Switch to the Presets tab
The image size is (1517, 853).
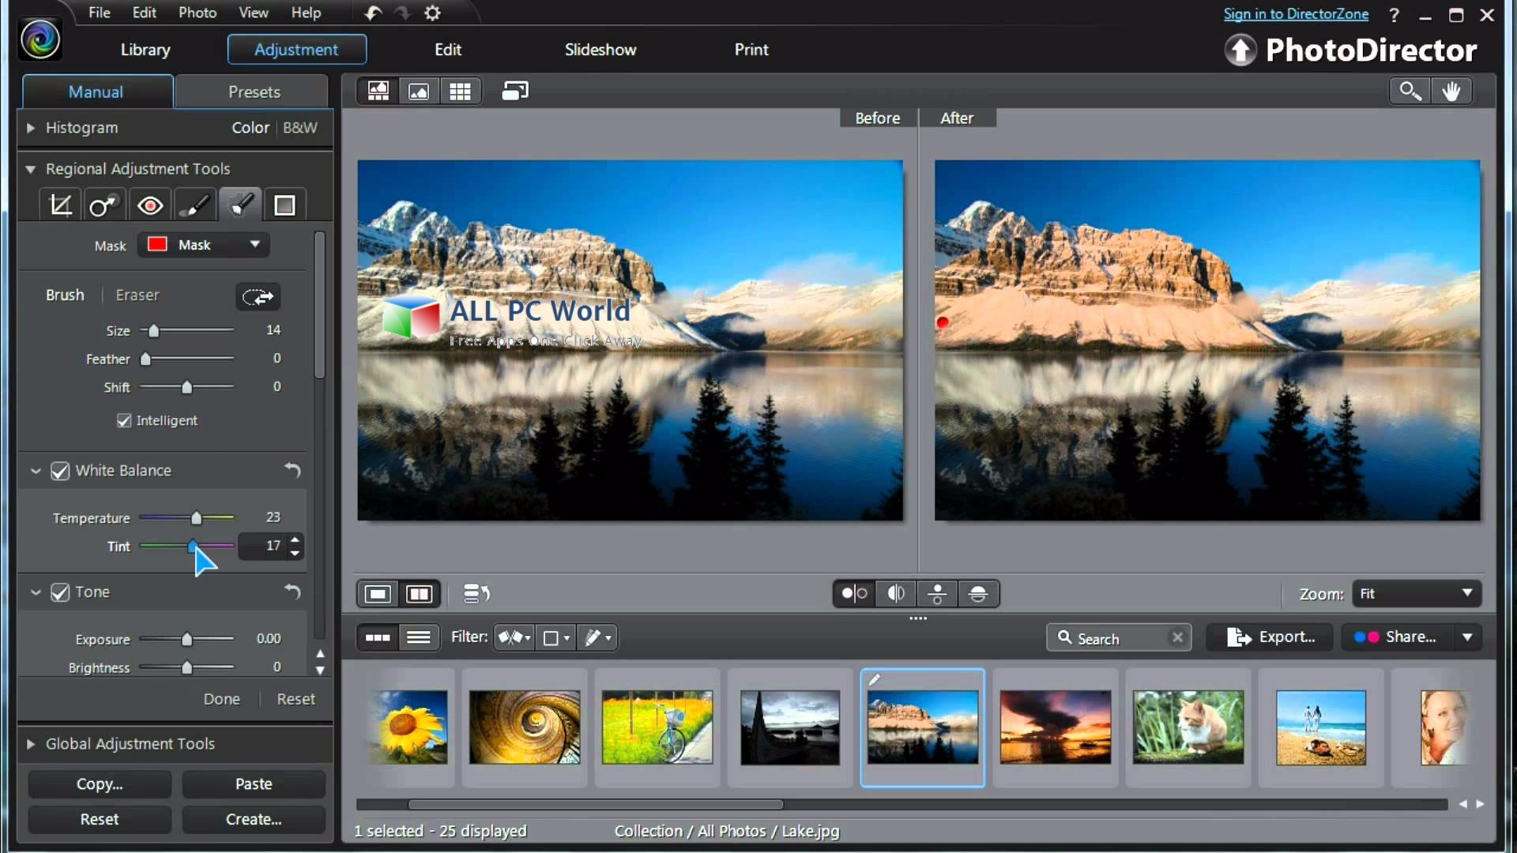coord(253,92)
